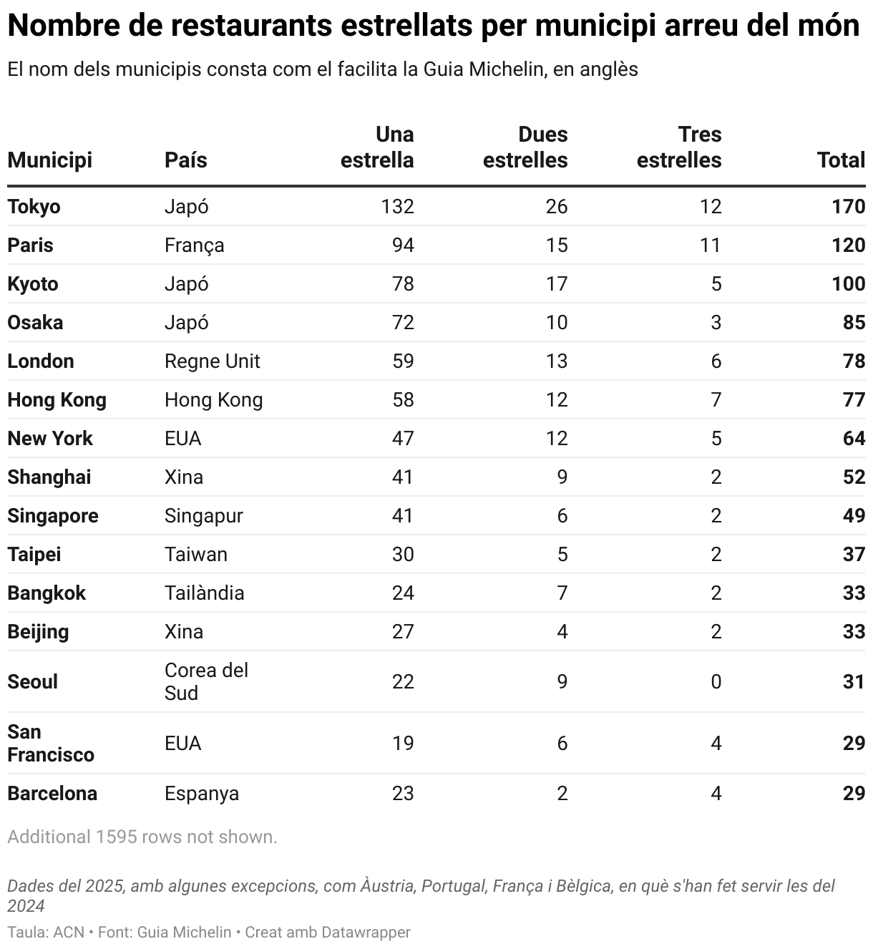
Task: Click the 'Additional 1595 rows not shown' note
Action: coord(142,837)
